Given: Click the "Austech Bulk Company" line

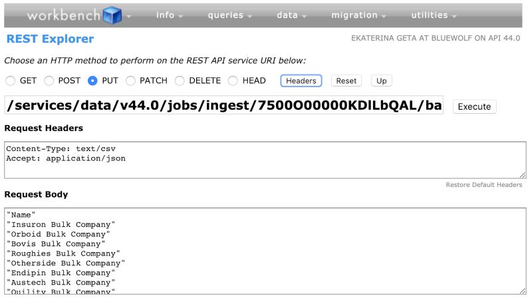Looking at the screenshot, I should (61, 283).
